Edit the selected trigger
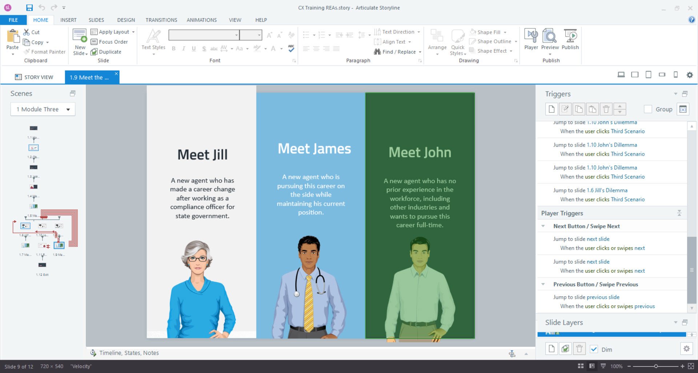Image resolution: width=698 pixels, height=373 pixels. tap(565, 109)
